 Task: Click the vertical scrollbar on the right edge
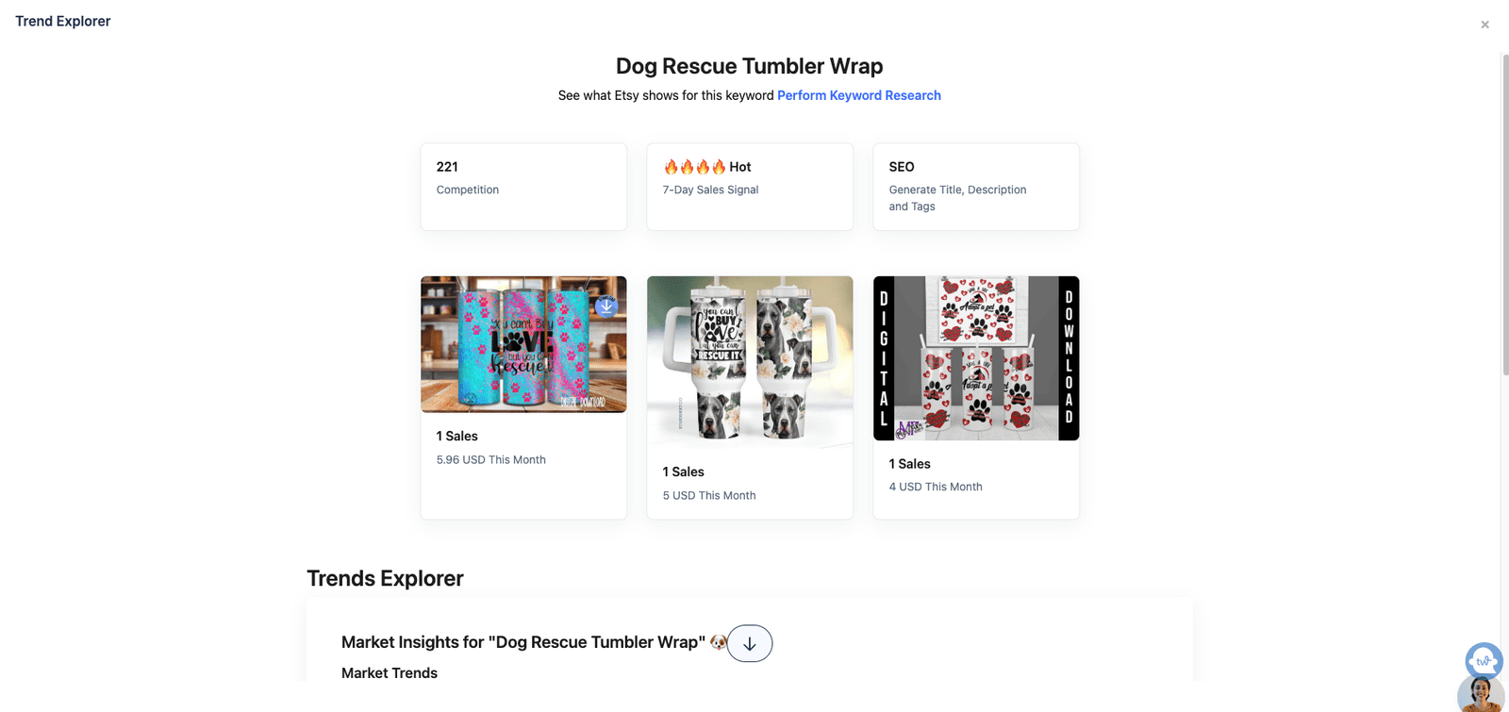(1505, 217)
